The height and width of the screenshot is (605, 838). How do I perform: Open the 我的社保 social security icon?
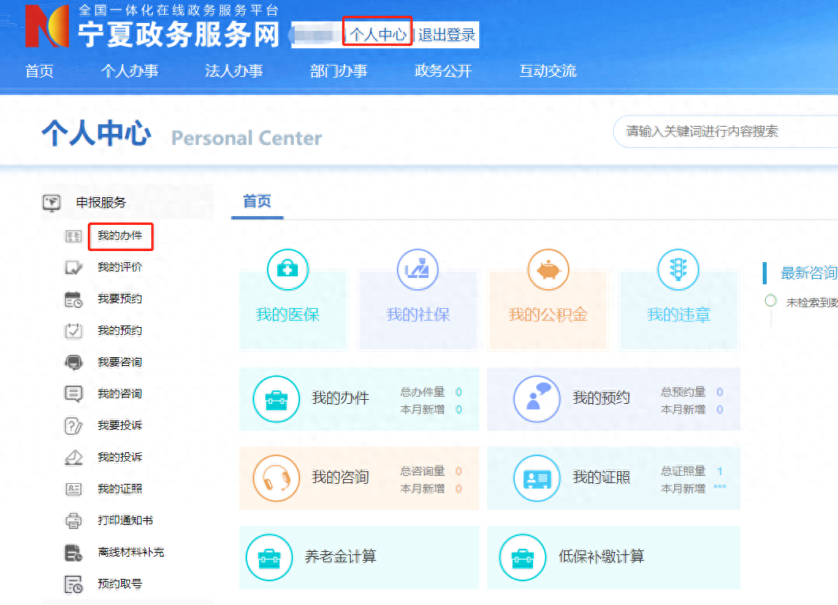(417, 270)
